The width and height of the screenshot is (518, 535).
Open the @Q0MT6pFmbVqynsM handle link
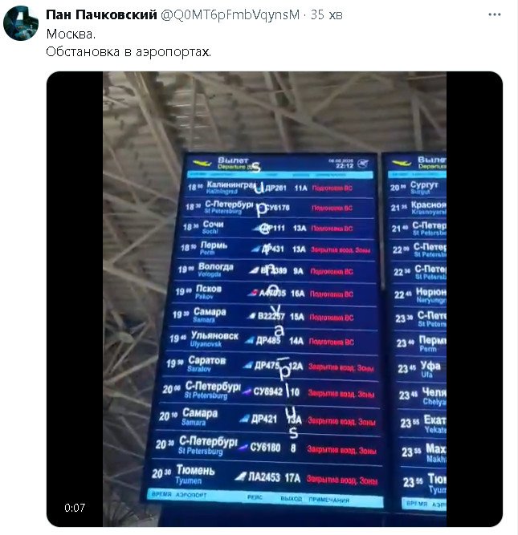click(230, 14)
